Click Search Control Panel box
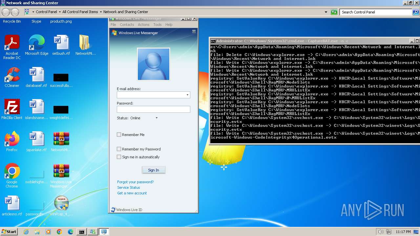This screenshot has height=236, width=420. [x=376, y=12]
